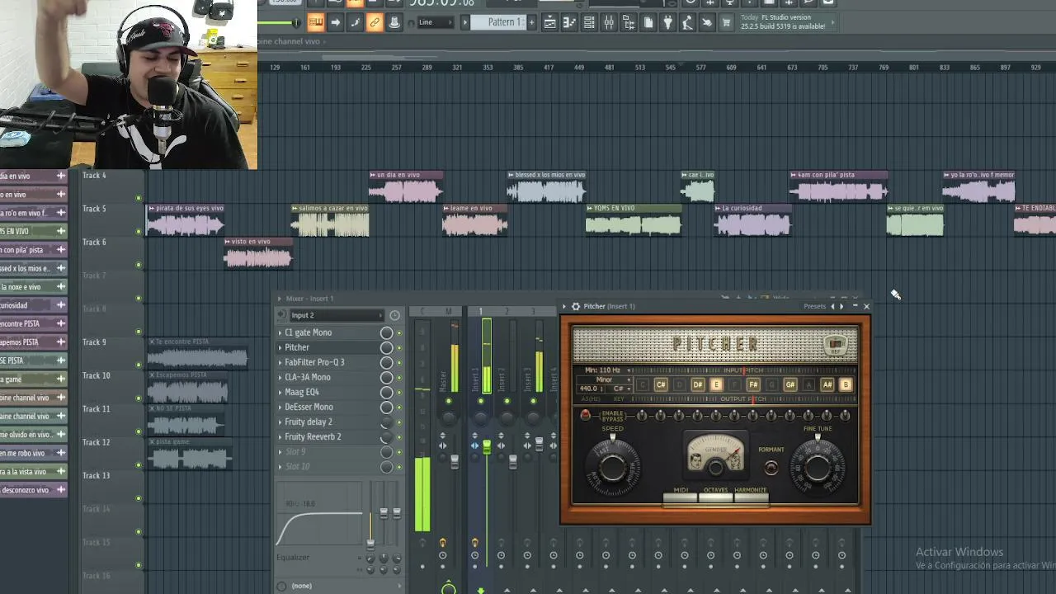Image resolution: width=1056 pixels, height=594 pixels.
Task: Click the Pitcher SPEED knob
Action: pyautogui.click(x=612, y=467)
